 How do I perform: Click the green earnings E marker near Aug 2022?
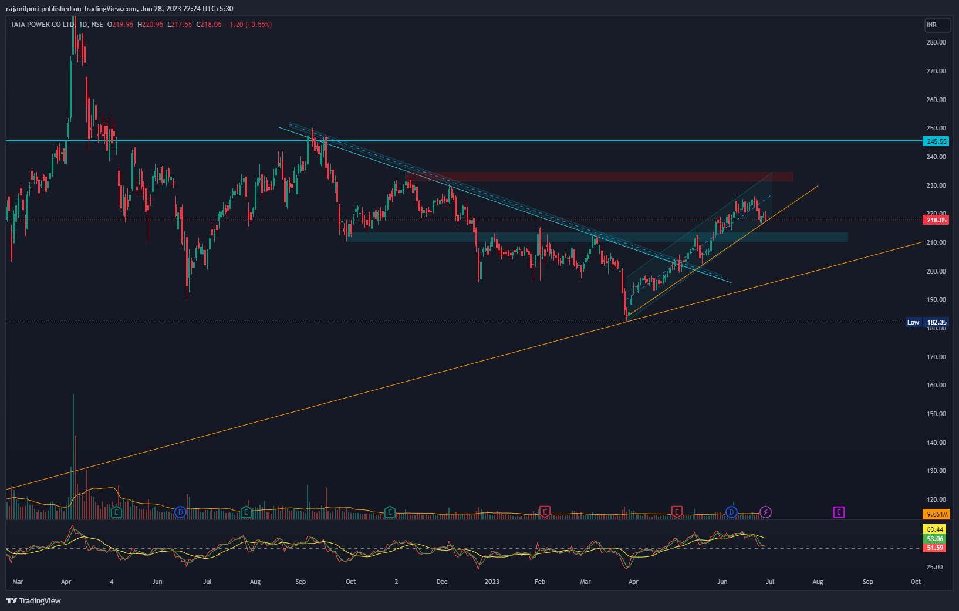click(x=246, y=512)
